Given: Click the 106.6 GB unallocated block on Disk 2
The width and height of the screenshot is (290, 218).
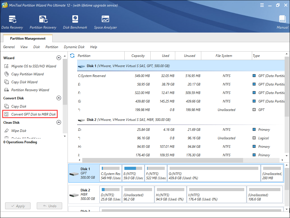Looking at the screenshot, I should point(265,195).
